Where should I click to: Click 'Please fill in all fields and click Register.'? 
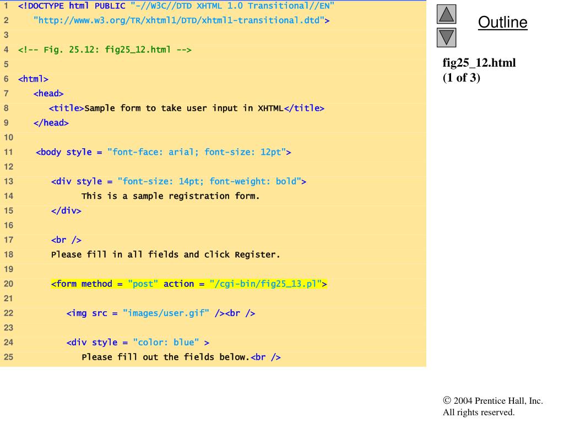tap(165, 254)
